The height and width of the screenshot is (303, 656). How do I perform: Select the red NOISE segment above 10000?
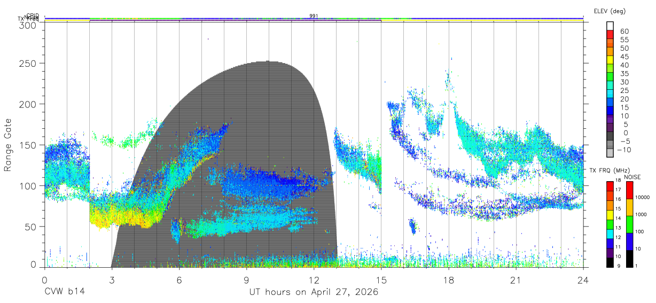631,190
